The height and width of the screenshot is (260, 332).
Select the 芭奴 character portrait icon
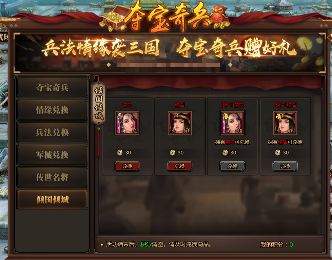pos(127,123)
